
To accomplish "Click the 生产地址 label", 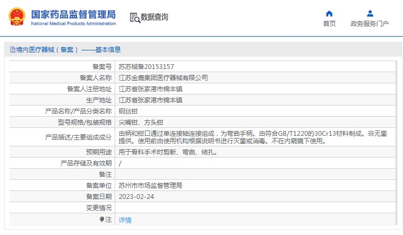I will 99,100.
